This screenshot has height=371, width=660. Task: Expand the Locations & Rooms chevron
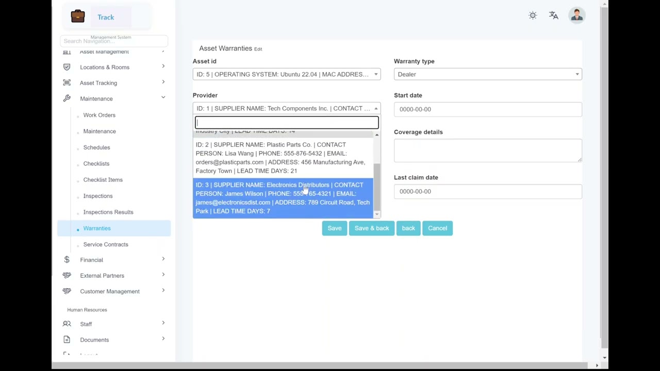[x=163, y=66]
